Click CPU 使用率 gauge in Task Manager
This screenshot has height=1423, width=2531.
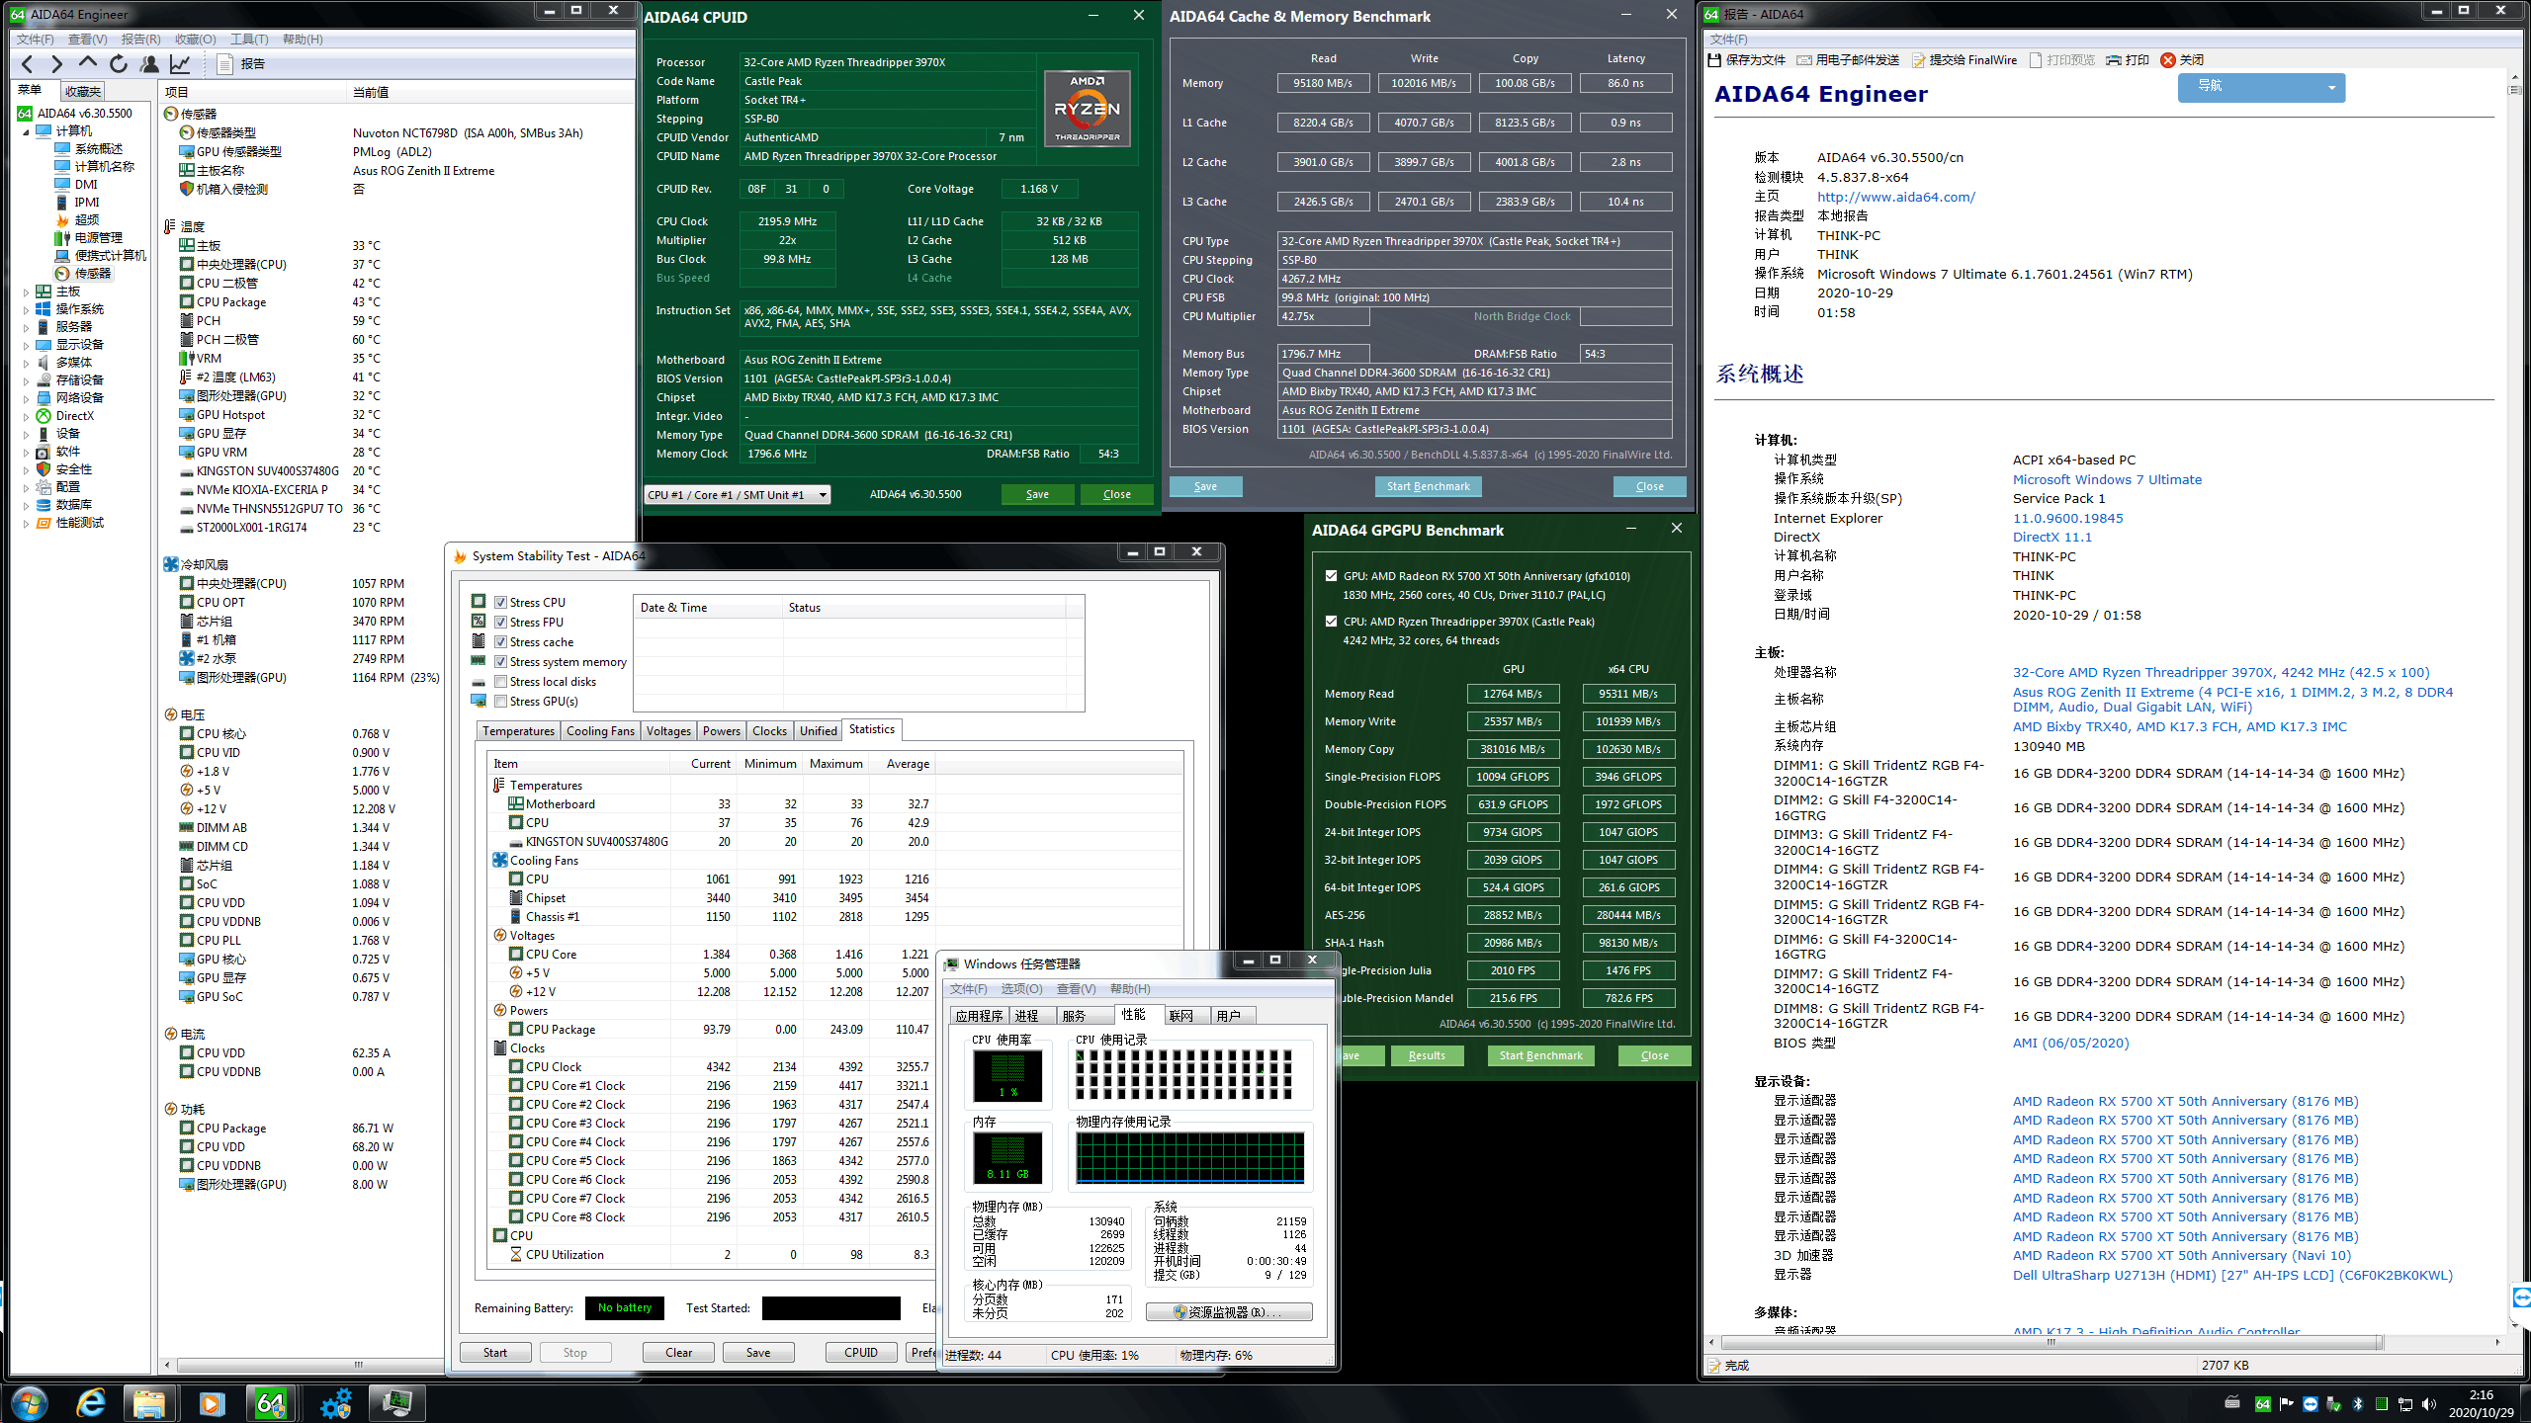(1007, 1075)
